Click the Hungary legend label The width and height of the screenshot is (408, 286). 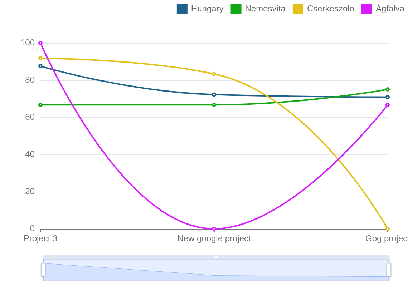tap(207, 9)
